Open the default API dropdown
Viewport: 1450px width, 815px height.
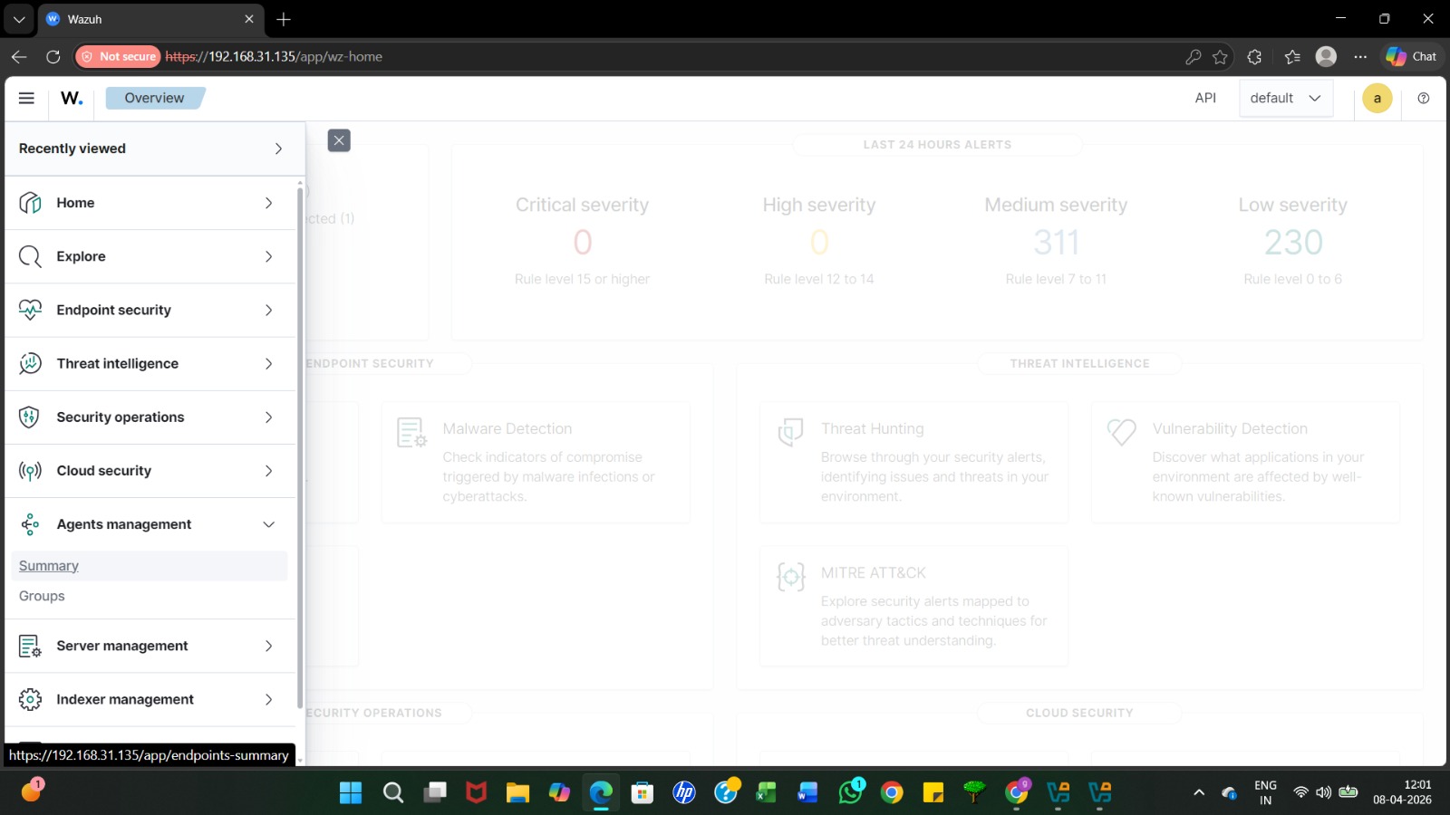(1286, 98)
